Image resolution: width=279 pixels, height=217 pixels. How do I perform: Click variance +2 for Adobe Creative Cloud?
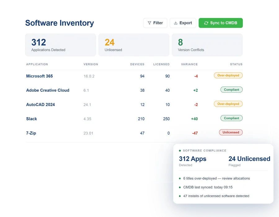click(195, 90)
